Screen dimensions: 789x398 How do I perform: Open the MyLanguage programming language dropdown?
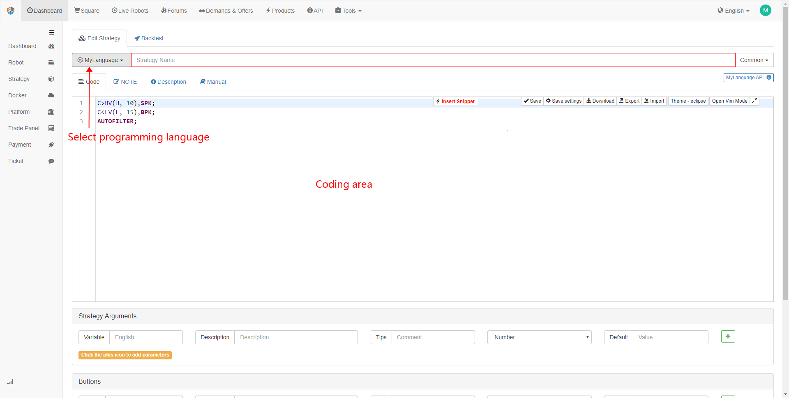[102, 60]
